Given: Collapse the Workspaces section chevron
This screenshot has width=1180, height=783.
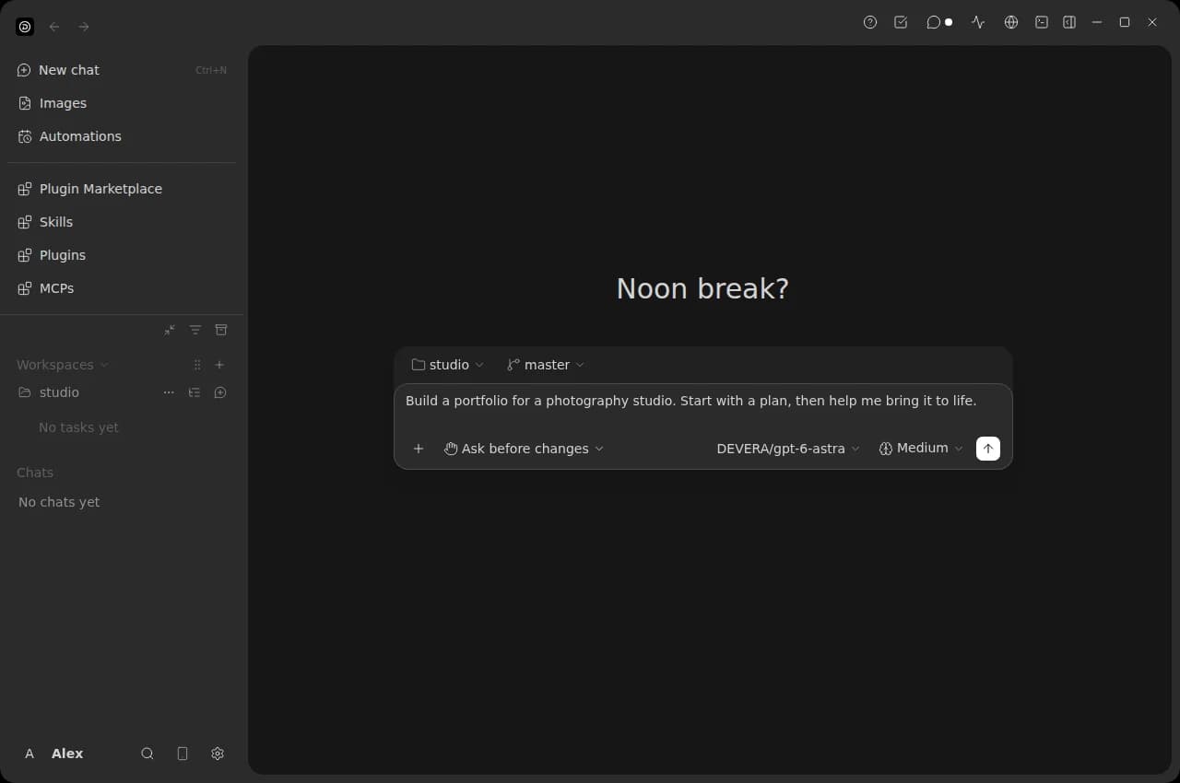Looking at the screenshot, I should tap(104, 365).
